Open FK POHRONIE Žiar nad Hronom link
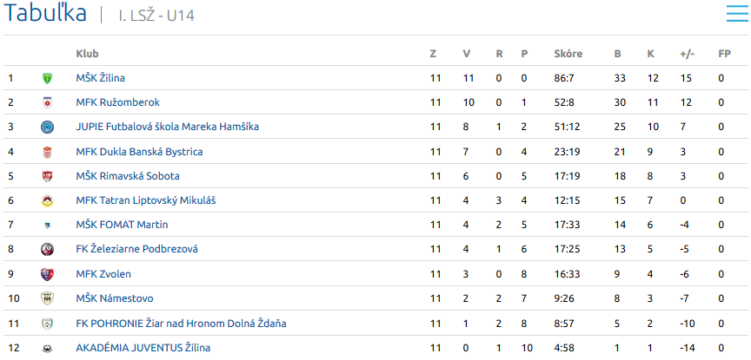Screen dimensions: 751x360 [x=181, y=324]
